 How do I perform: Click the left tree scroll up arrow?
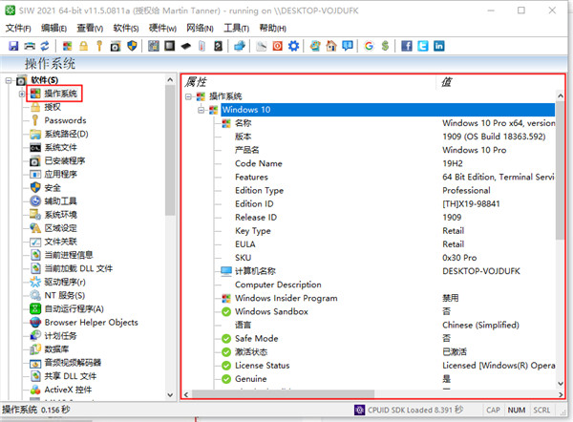point(170,79)
